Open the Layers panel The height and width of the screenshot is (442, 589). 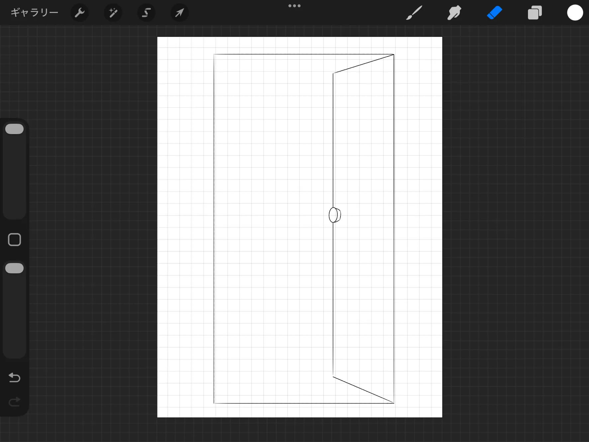[535, 13]
